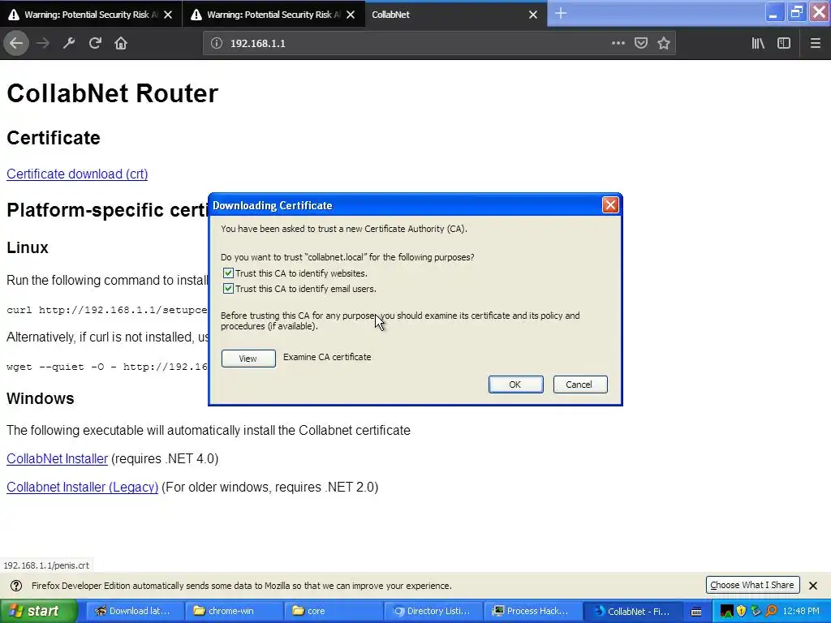Open Certificate download (crt) link

[x=77, y=174]
